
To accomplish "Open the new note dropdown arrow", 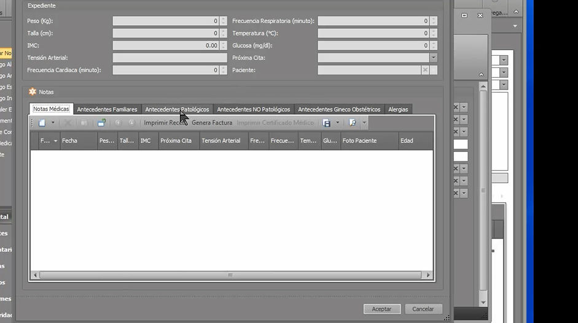I will (x=53, y=123).
